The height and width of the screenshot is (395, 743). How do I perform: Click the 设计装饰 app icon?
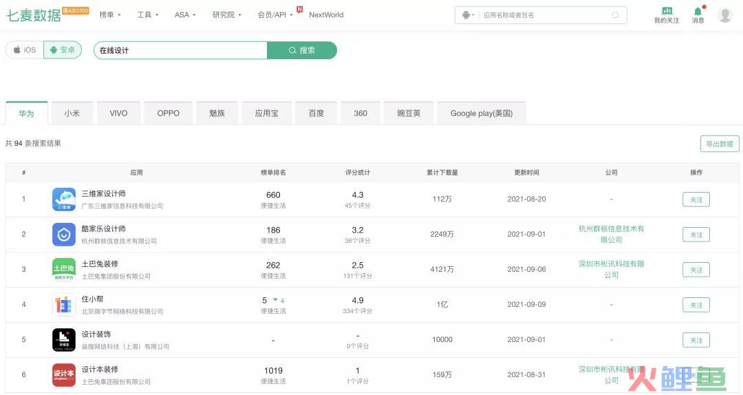tap(63, 339)
